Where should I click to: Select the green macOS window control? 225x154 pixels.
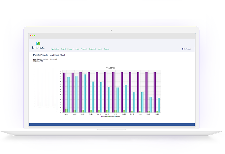click(35, 36)
